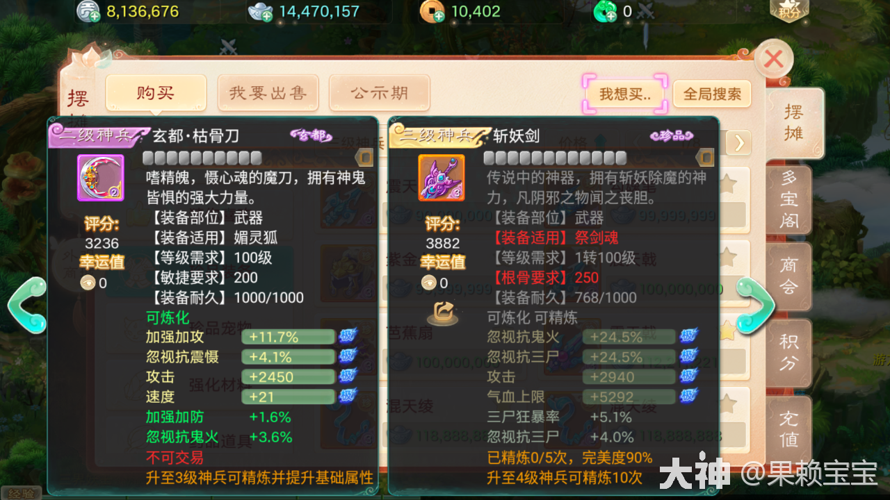890x500 pixels.
Task: Click the 我想买.. button
Action: pos(625,94)
